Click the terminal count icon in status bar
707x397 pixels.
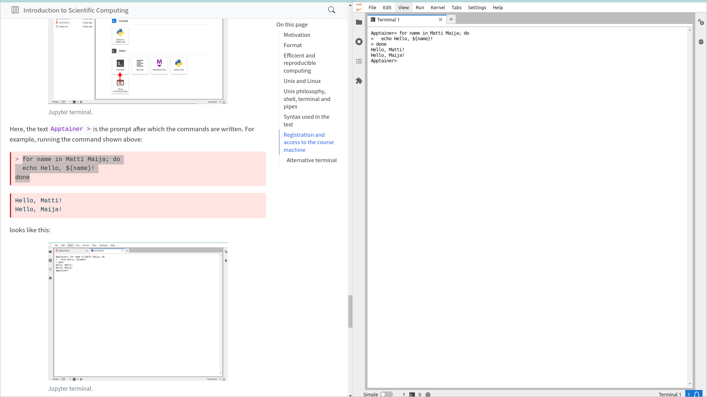412,394
